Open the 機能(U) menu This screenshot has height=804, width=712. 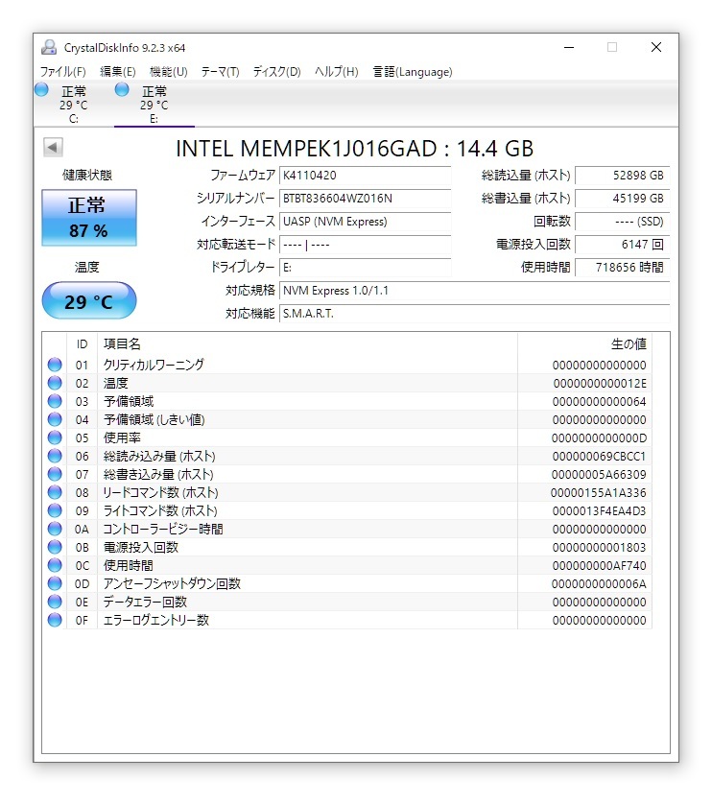coord(168,72)
